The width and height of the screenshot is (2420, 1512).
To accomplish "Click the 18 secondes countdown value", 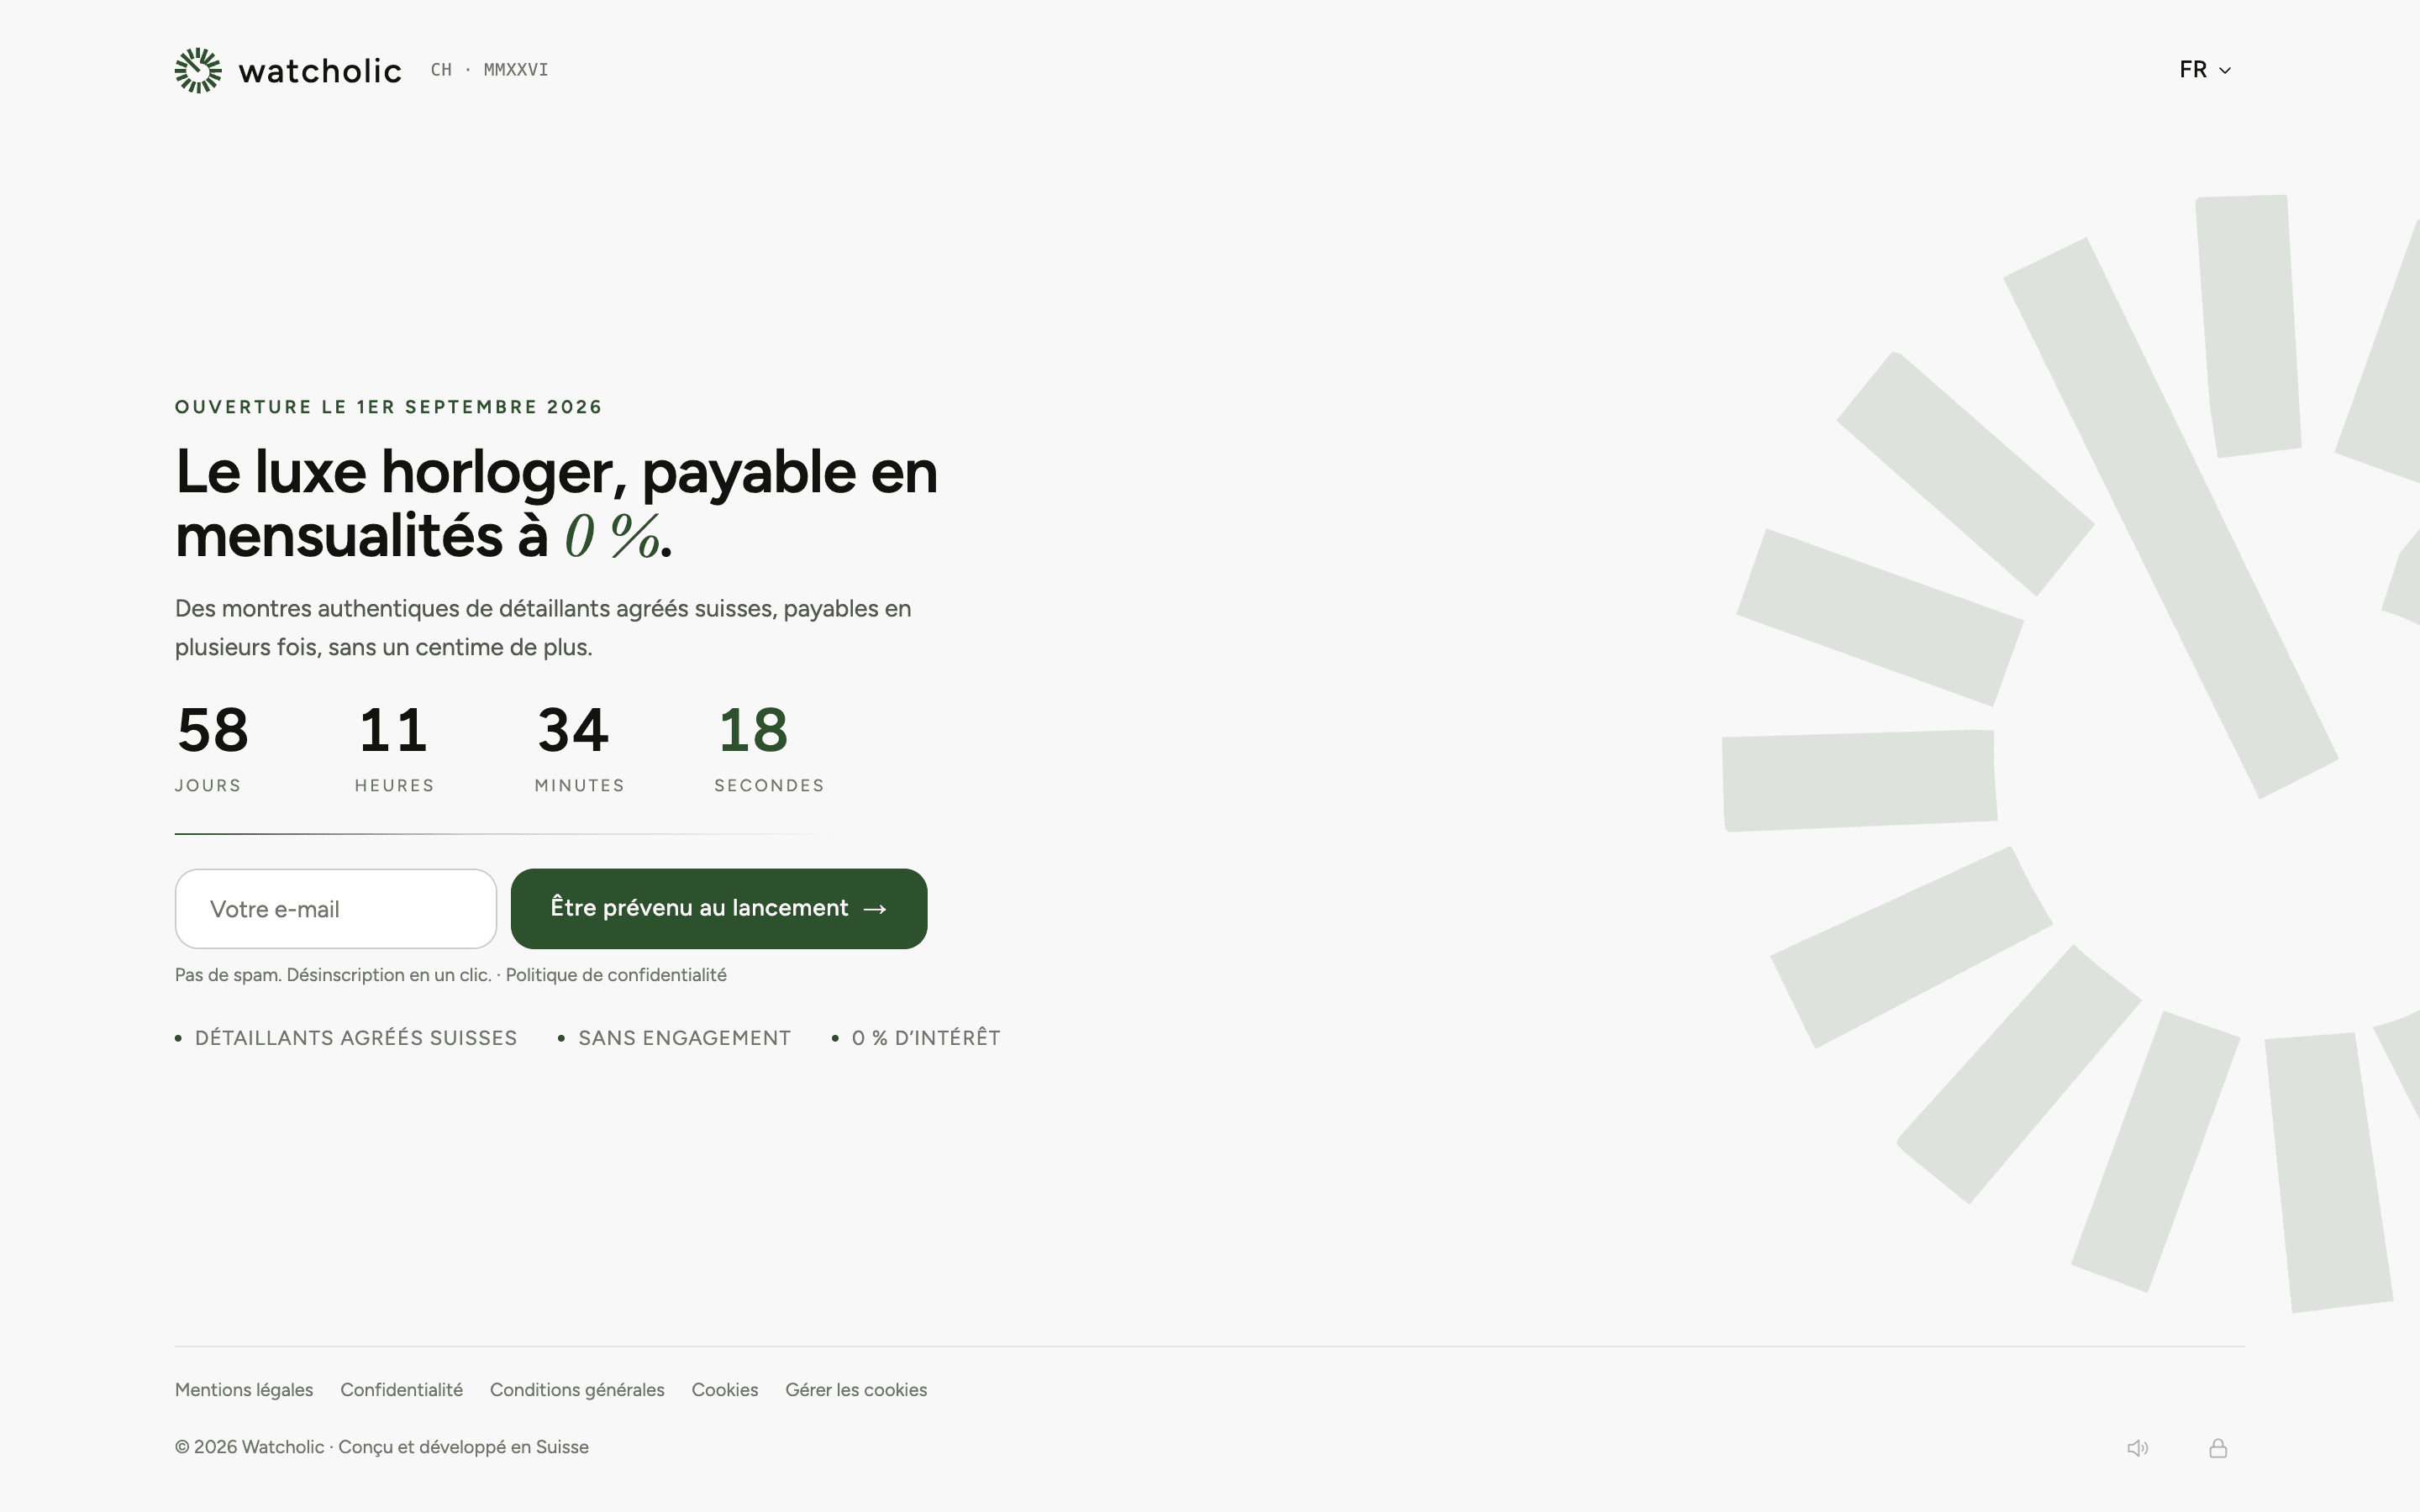I will (x=753, y=730).
